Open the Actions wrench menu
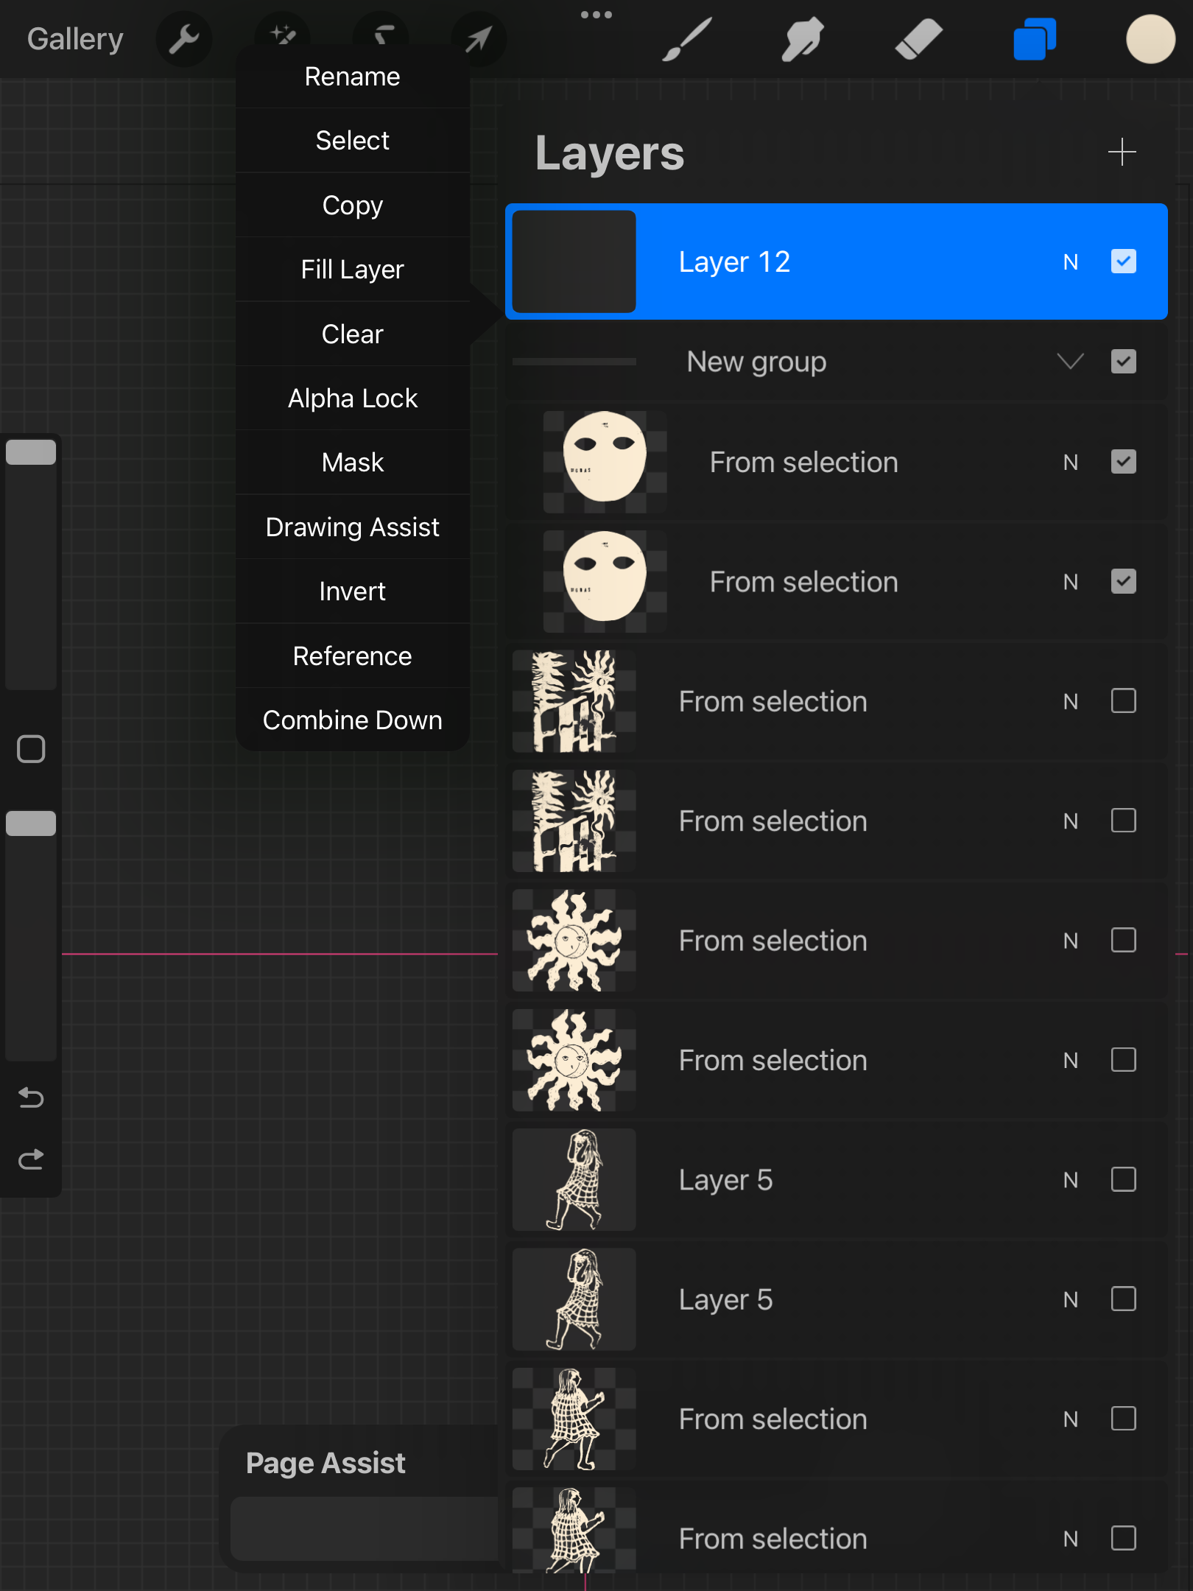This screenshot has width=1193, height=1591. pyautogui.click(x=183, y=39)
